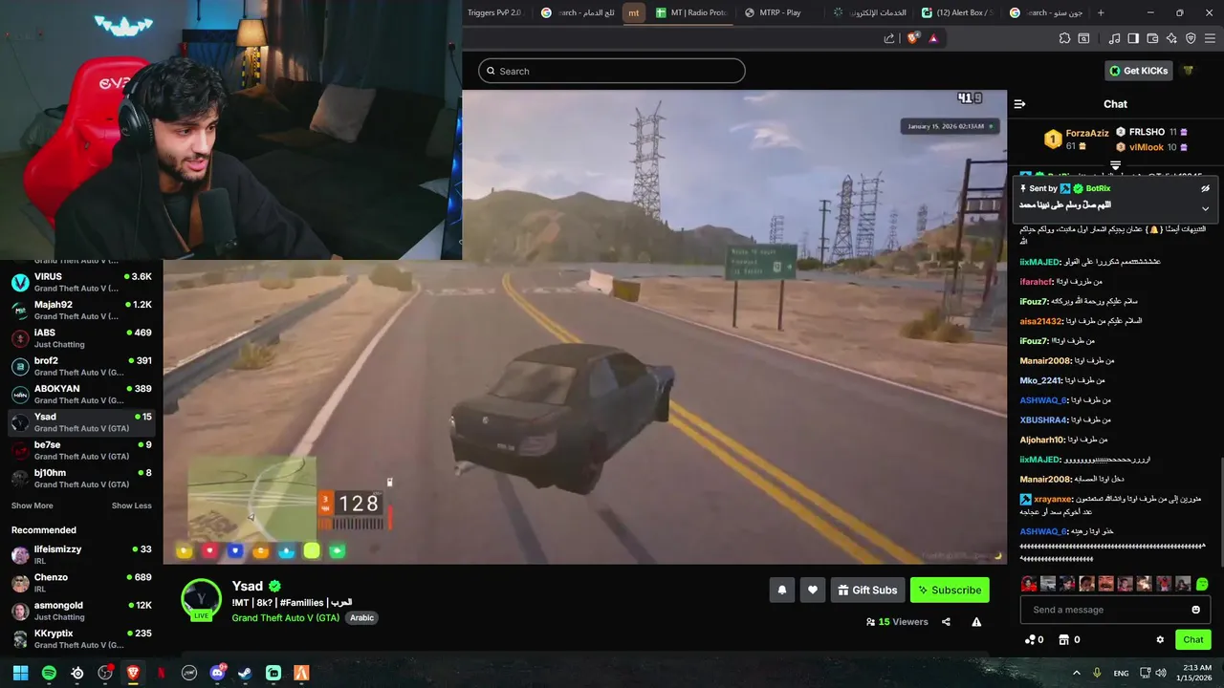Click the report warning triangle icon
The image size is (1224, 688).
[976, 622]
